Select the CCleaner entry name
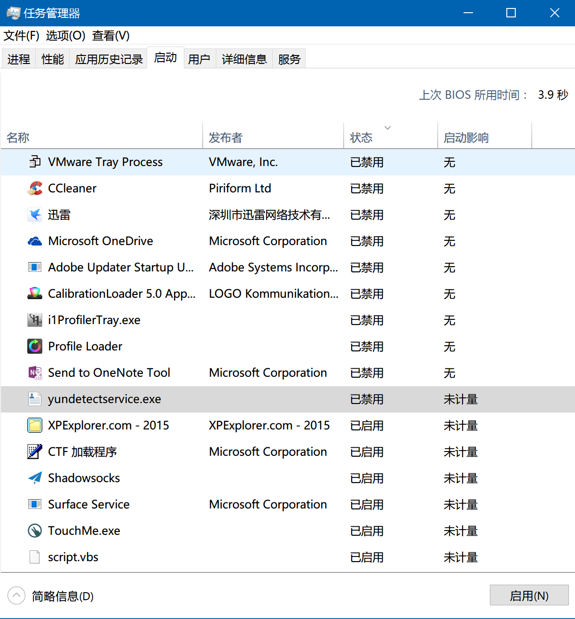575x619 pixels. (x=72, y=188)
